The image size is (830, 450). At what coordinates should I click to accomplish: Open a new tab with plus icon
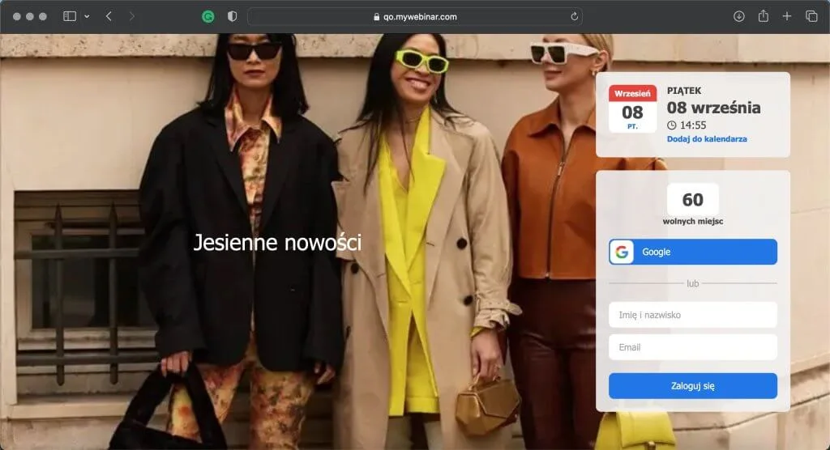tap(787, 16)
